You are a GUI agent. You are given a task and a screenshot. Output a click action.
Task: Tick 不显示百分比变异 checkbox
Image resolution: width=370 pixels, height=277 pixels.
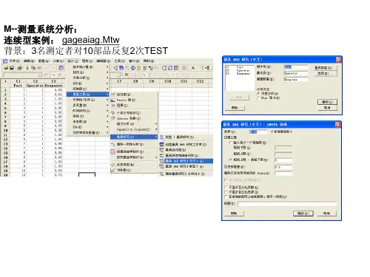[226, 192]
